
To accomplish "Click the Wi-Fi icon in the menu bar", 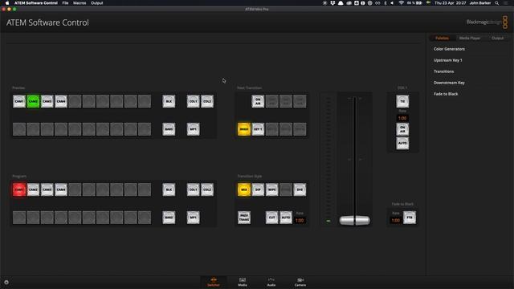I will click(401, 3).
